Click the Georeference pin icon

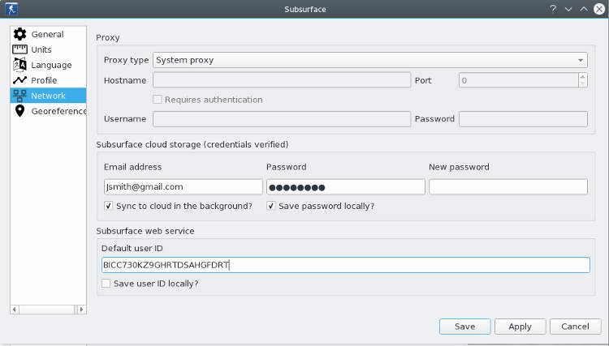[19, 111]
